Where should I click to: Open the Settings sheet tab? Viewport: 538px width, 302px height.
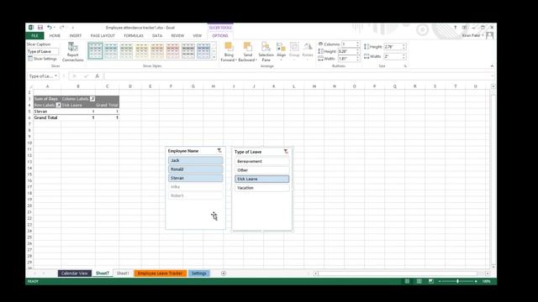point(198,273)
